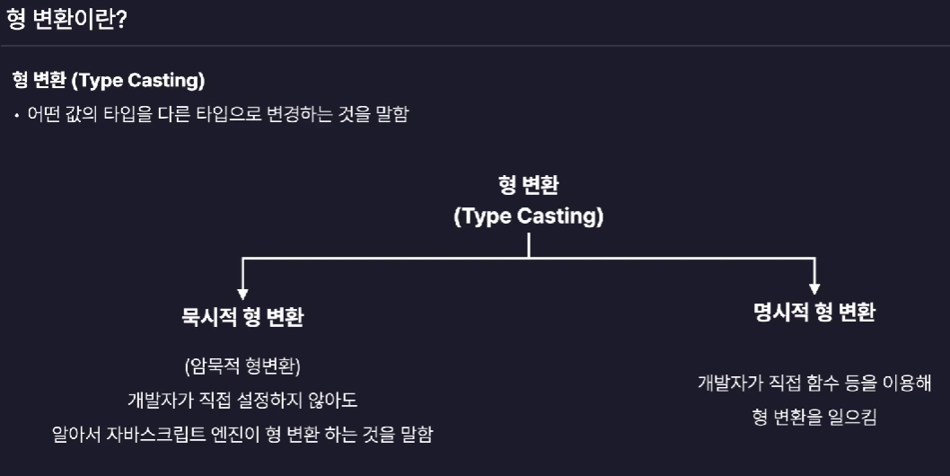Click the bullet text '어떤 값의 타입을 다른 타입으로 변경하는 것을 말함'

pyautogui.click(x=218, y=114)
